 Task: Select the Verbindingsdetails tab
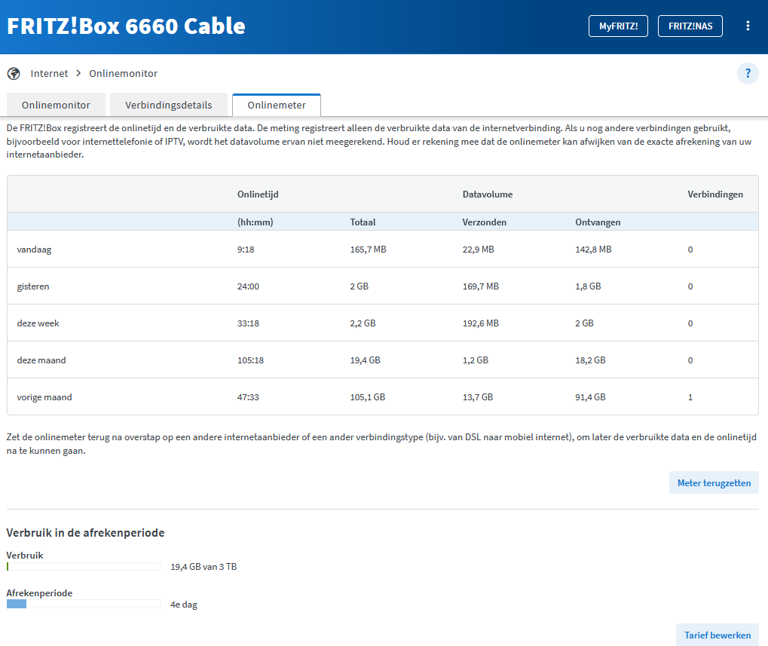[169, 106]
